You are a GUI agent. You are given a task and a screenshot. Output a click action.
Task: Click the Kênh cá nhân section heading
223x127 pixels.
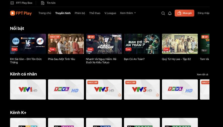(23, 74)
